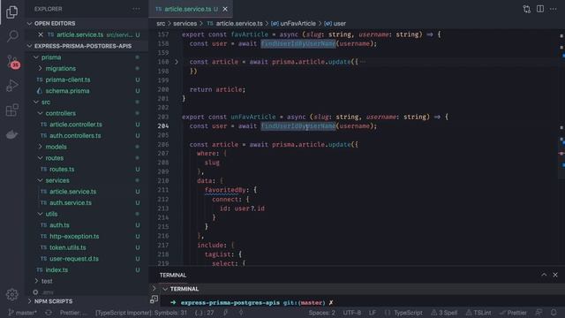Click the TSLint warning status item
Image resolution: width=565 pixels, height=318 pixels.
[478, 313]
